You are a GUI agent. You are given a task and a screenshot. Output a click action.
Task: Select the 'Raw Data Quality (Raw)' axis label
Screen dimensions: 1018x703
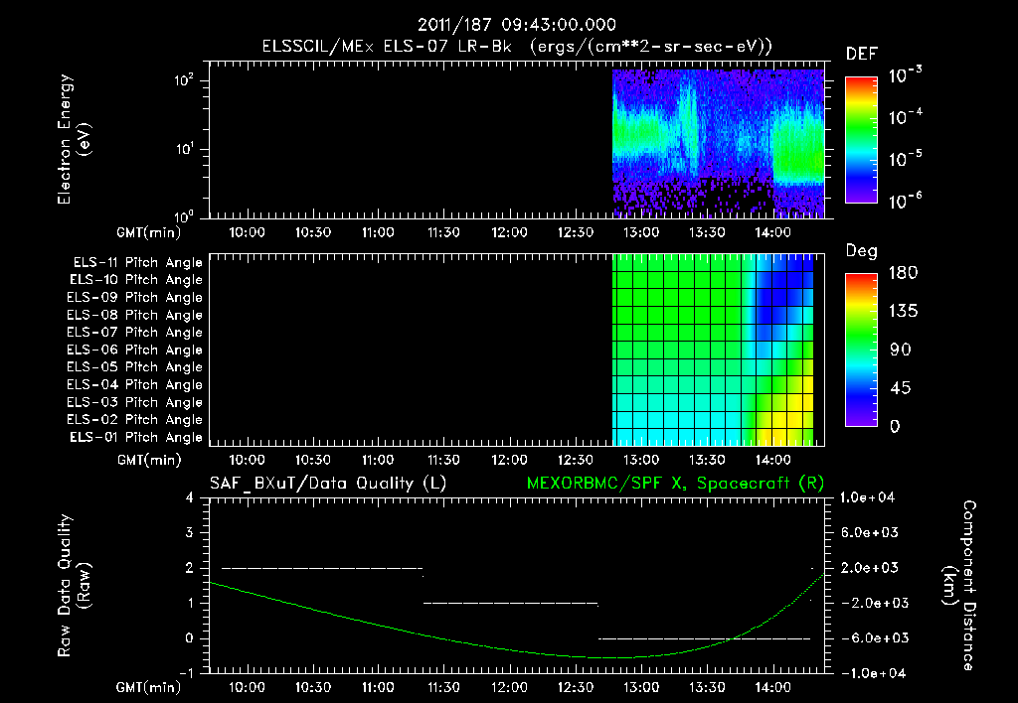tap(74, 586)
